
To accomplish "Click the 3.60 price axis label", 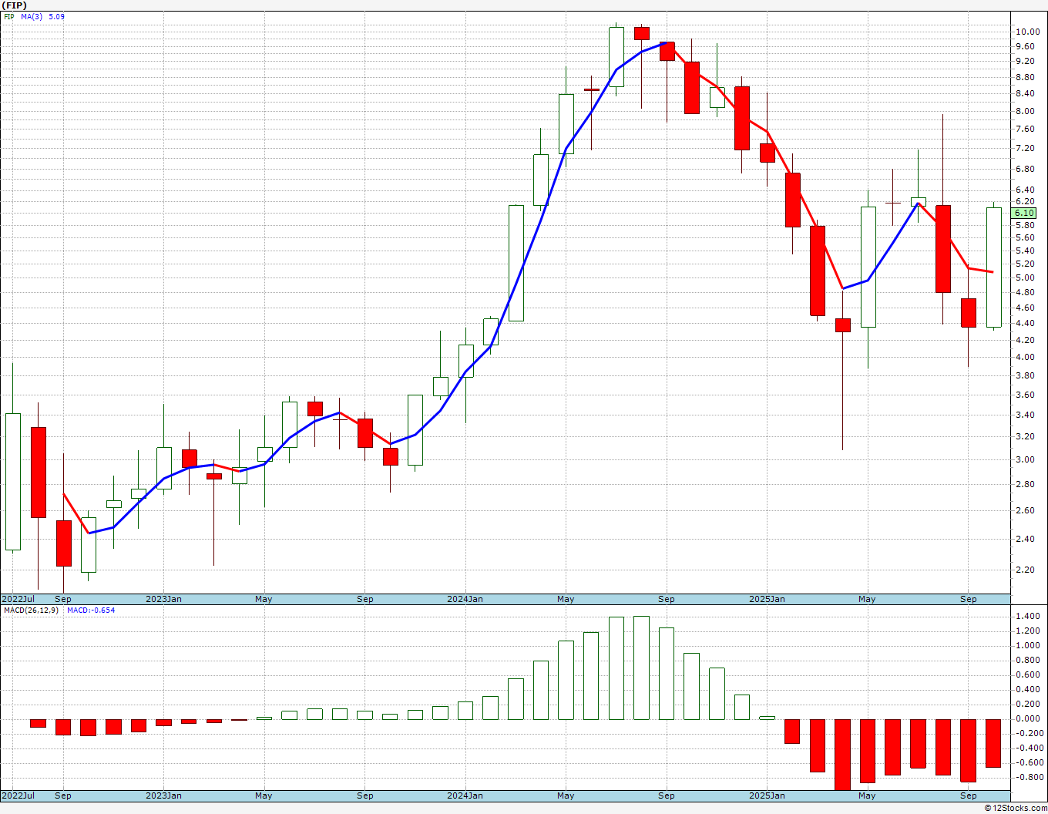I will click(x=1025, y=395).
